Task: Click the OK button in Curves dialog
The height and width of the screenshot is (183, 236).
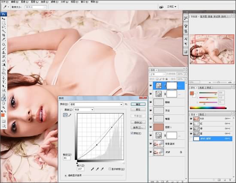Action: [138, 104]
